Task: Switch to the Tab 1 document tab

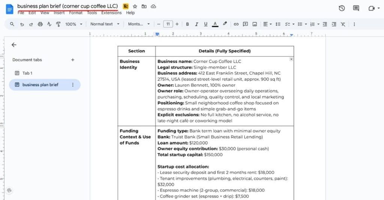Action: [27, 73]
